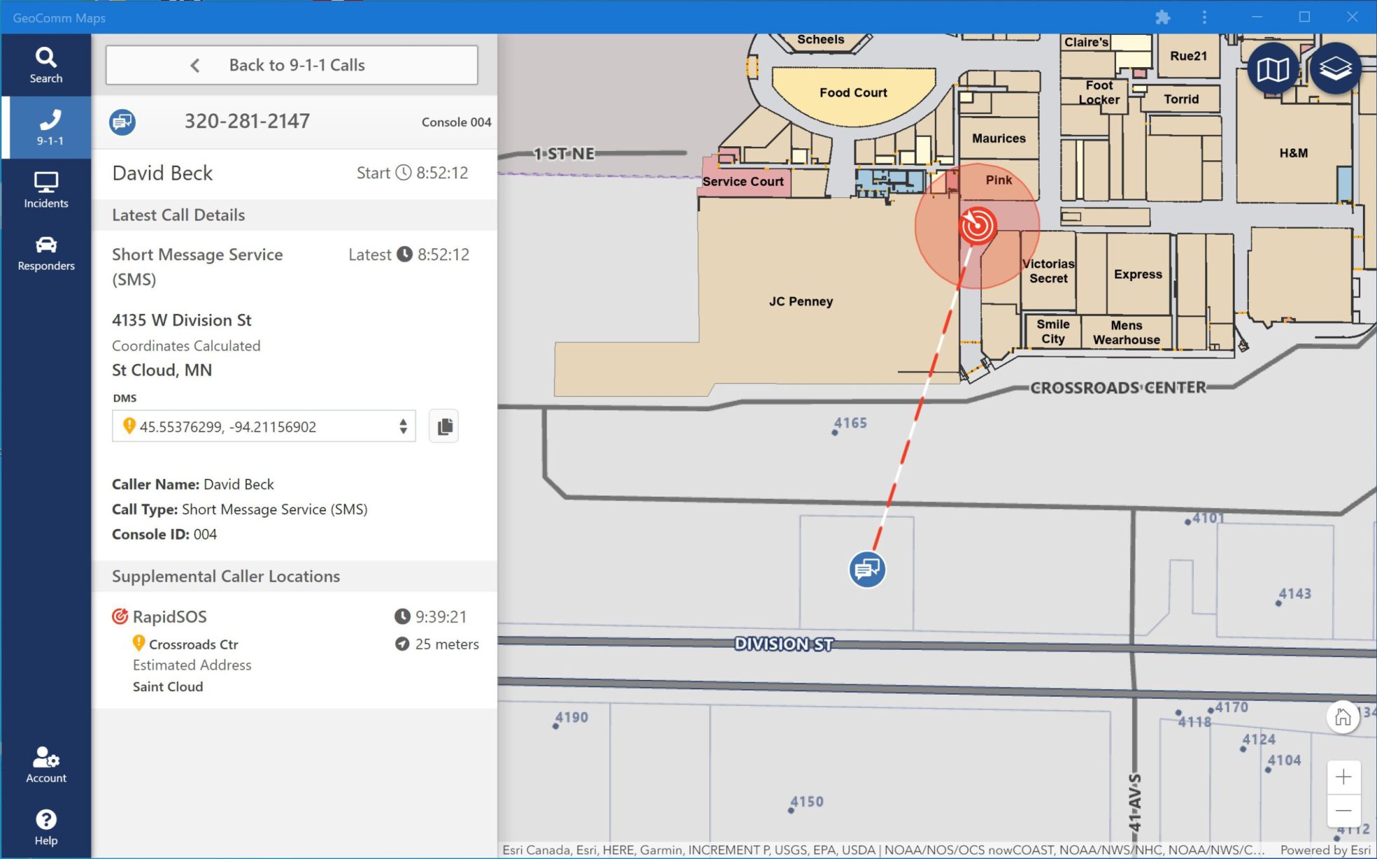Click the map Home extent button
Image resolution: width=1377 pixels, height=859 pixels.
coord(1343,717)
